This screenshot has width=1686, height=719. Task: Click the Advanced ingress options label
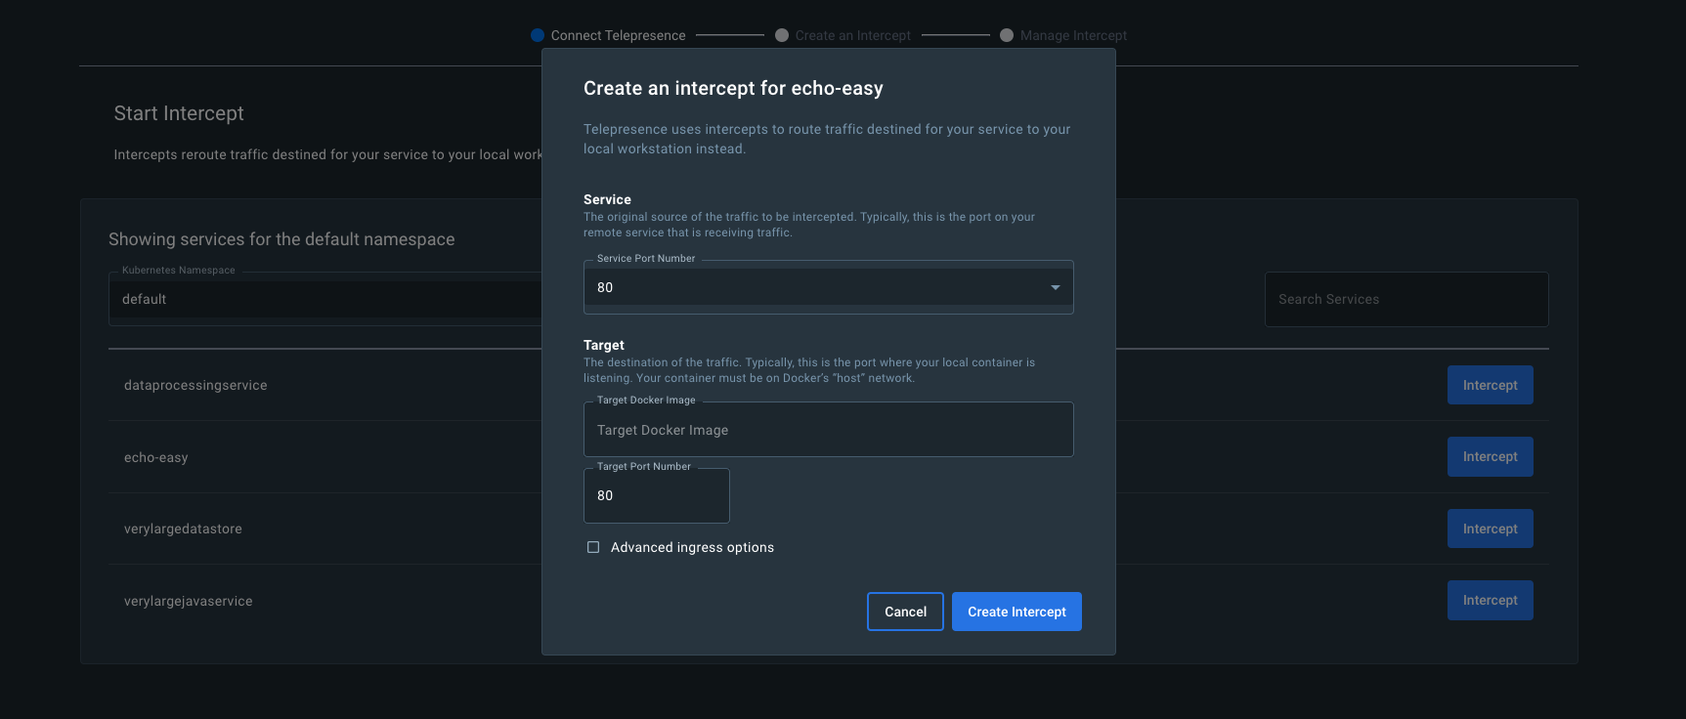(692, 547)
